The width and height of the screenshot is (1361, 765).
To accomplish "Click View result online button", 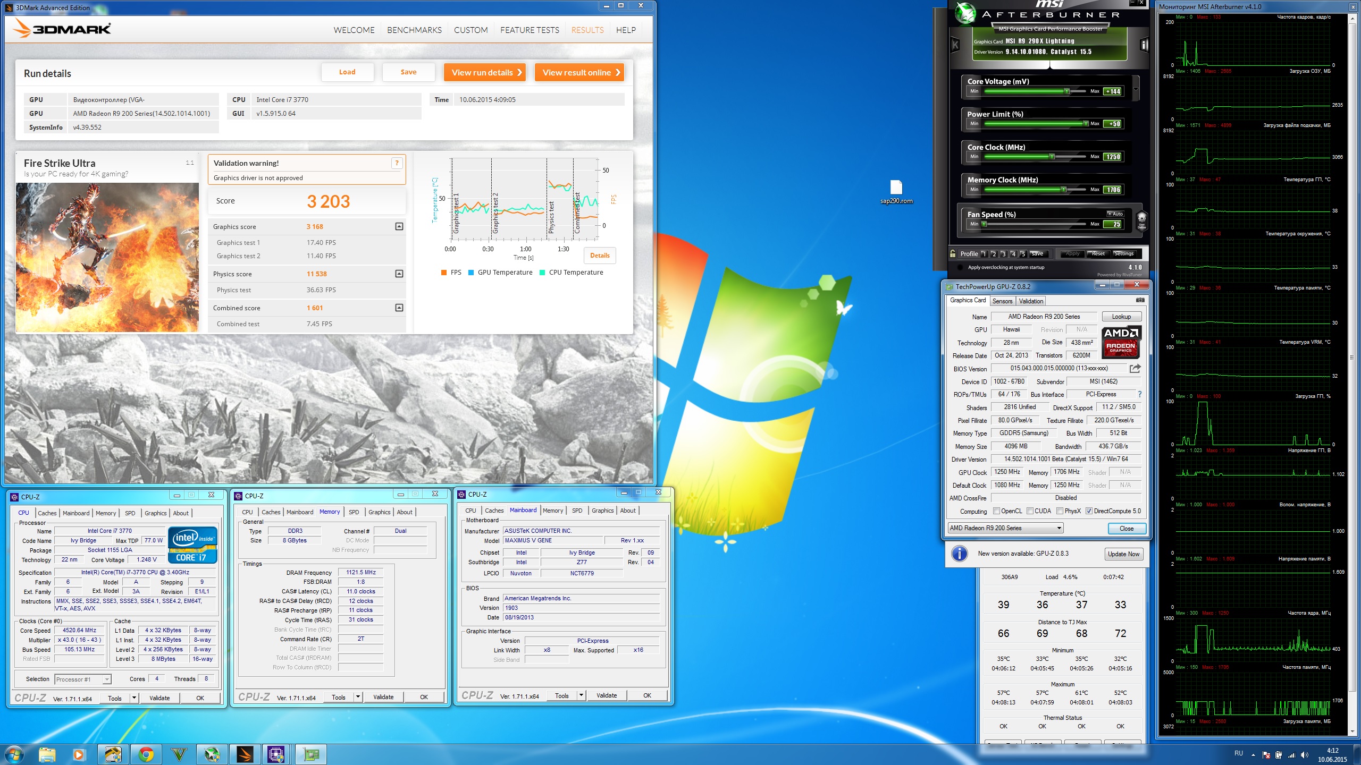I will tap(579, 73).
